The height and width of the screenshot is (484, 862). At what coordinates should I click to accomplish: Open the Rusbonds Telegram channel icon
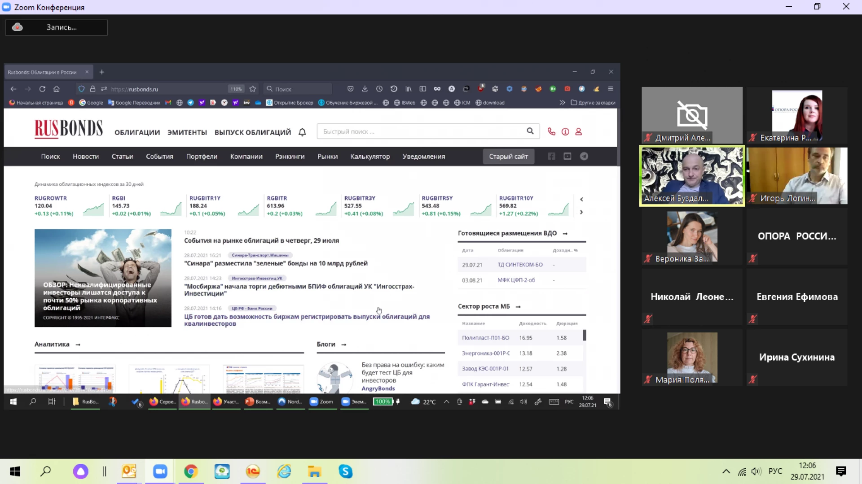[x=584, y=156]
